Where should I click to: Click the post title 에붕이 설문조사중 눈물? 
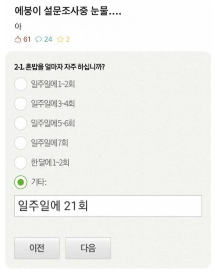click(68, 13)
